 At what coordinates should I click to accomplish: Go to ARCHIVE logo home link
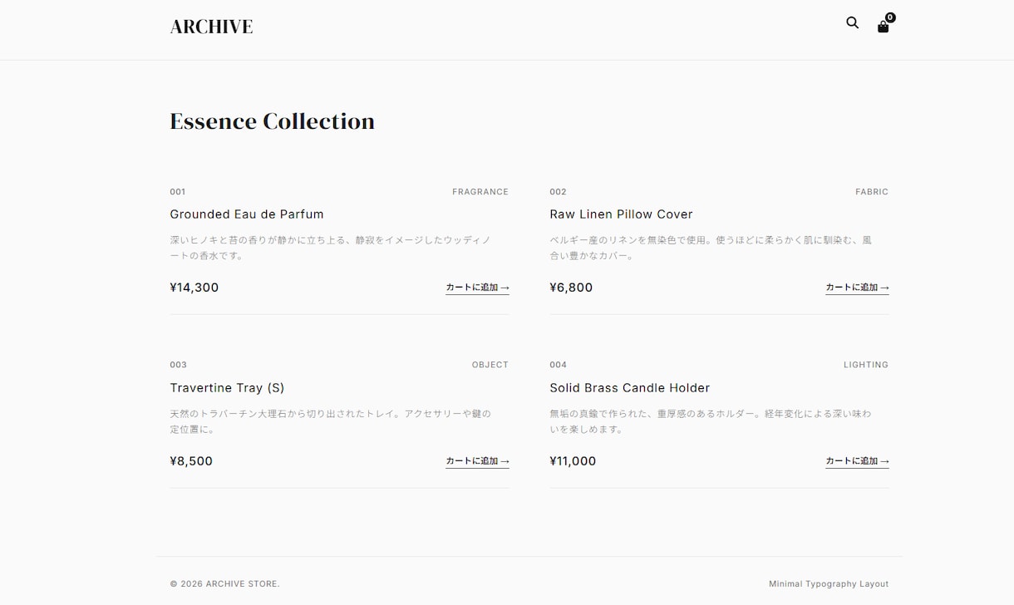pos(211,27)
